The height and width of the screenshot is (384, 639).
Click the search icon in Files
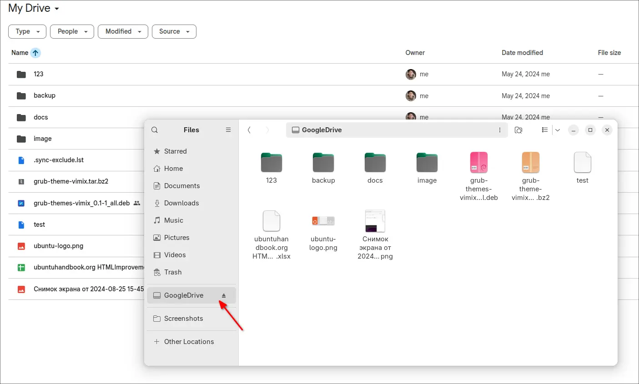click(155, 130)
